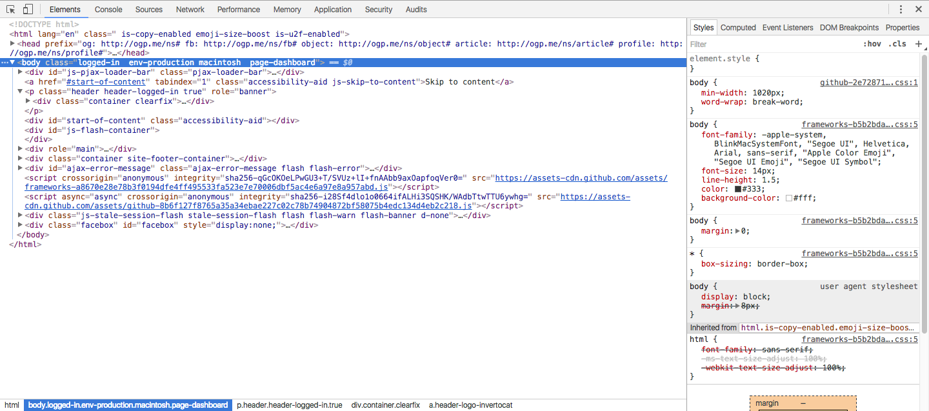Expand the facebox div node
The height and width of the screenshot is (411, 929).
pos(20,225)
